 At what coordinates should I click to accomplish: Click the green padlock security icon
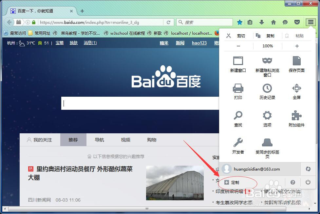click(34, 22)
